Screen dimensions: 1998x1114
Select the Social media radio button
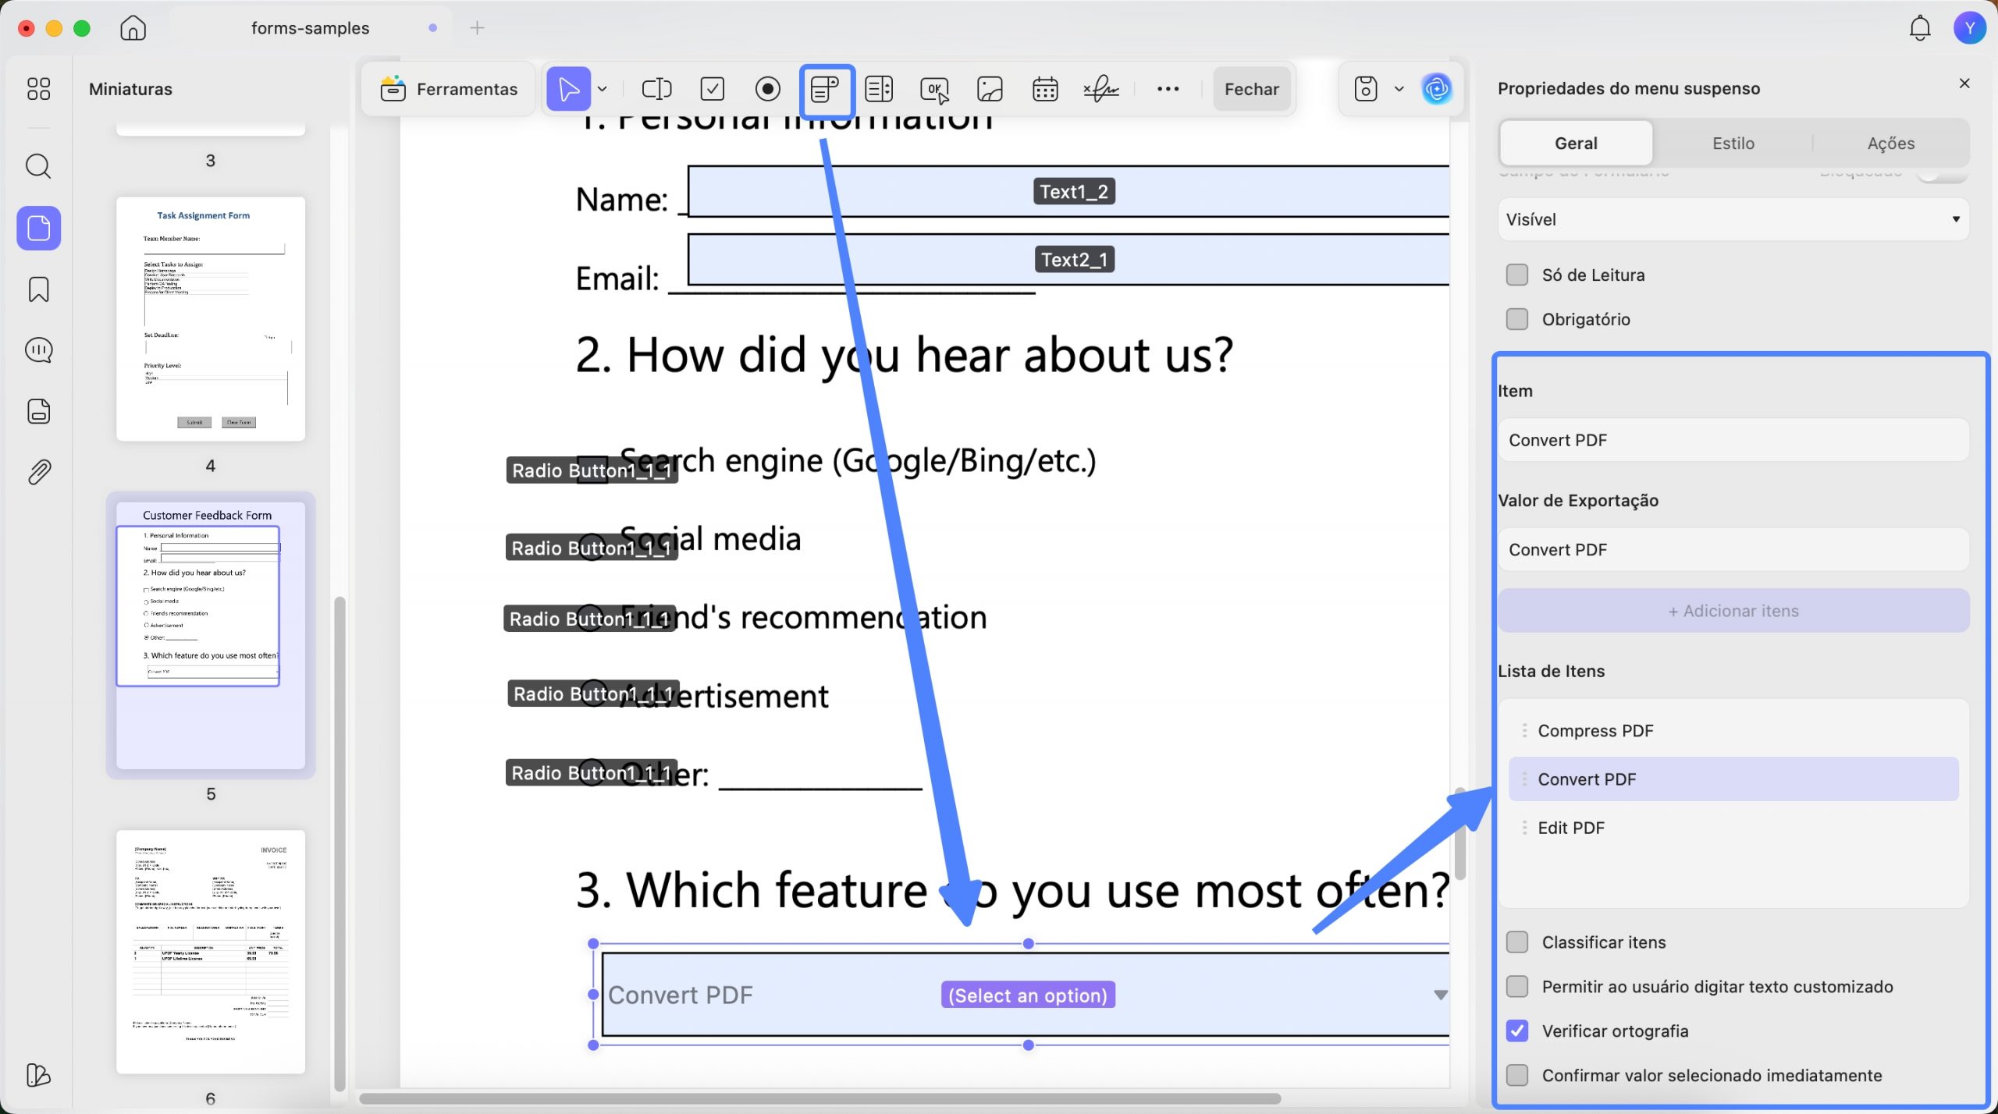point(592,548)
